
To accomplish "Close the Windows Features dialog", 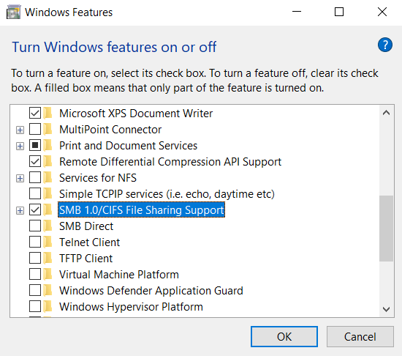I will click(x=382, y=12).
